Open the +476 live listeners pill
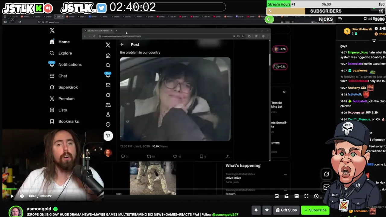The height and width of the screenshot is (217, 386). pyautogui.click(x=280, y=49)
